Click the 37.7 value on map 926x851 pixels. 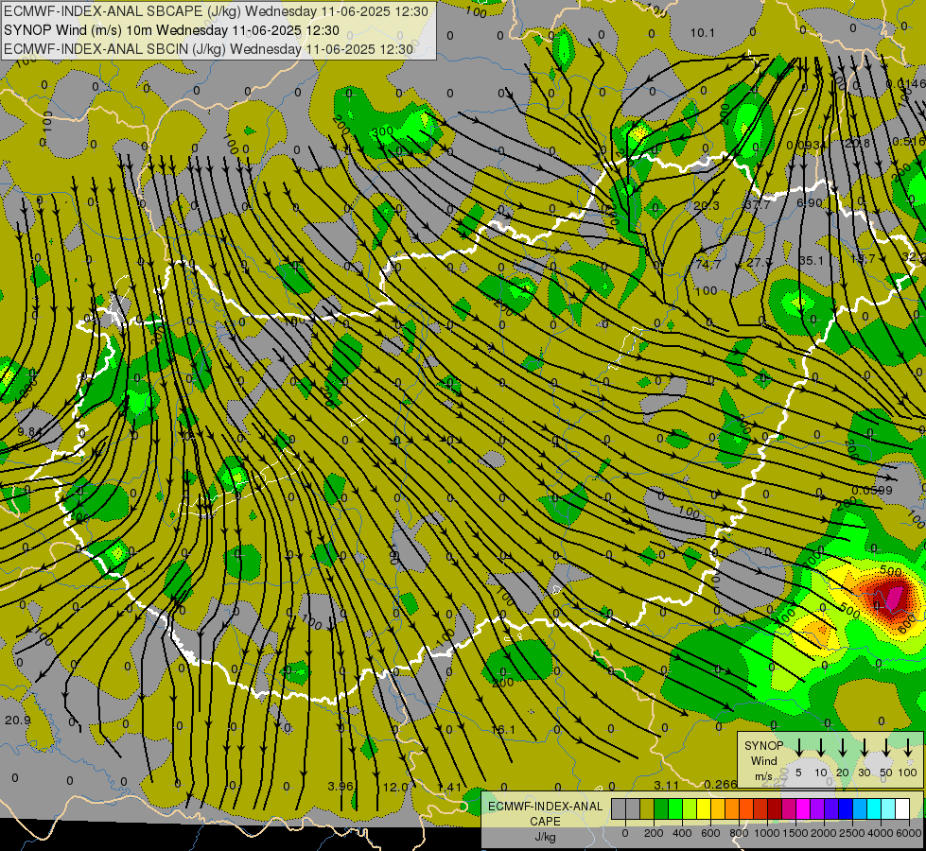point(758,205)
